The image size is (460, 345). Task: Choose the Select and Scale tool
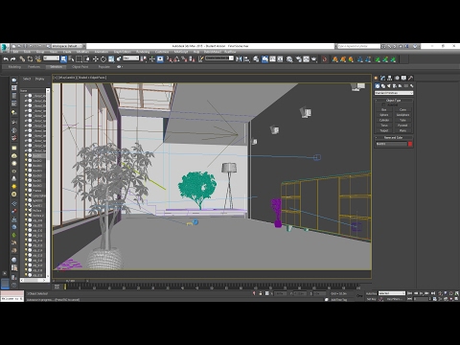click(x=111, y=59)
